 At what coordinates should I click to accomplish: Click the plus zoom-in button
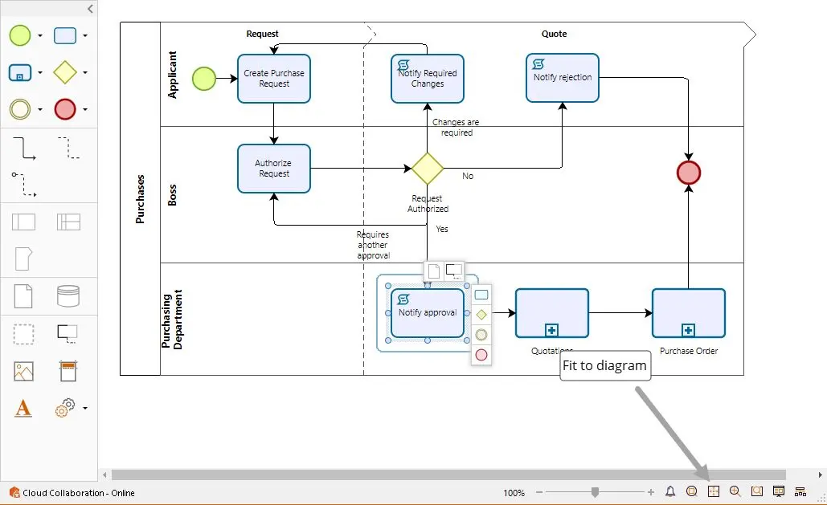point(651,492)
